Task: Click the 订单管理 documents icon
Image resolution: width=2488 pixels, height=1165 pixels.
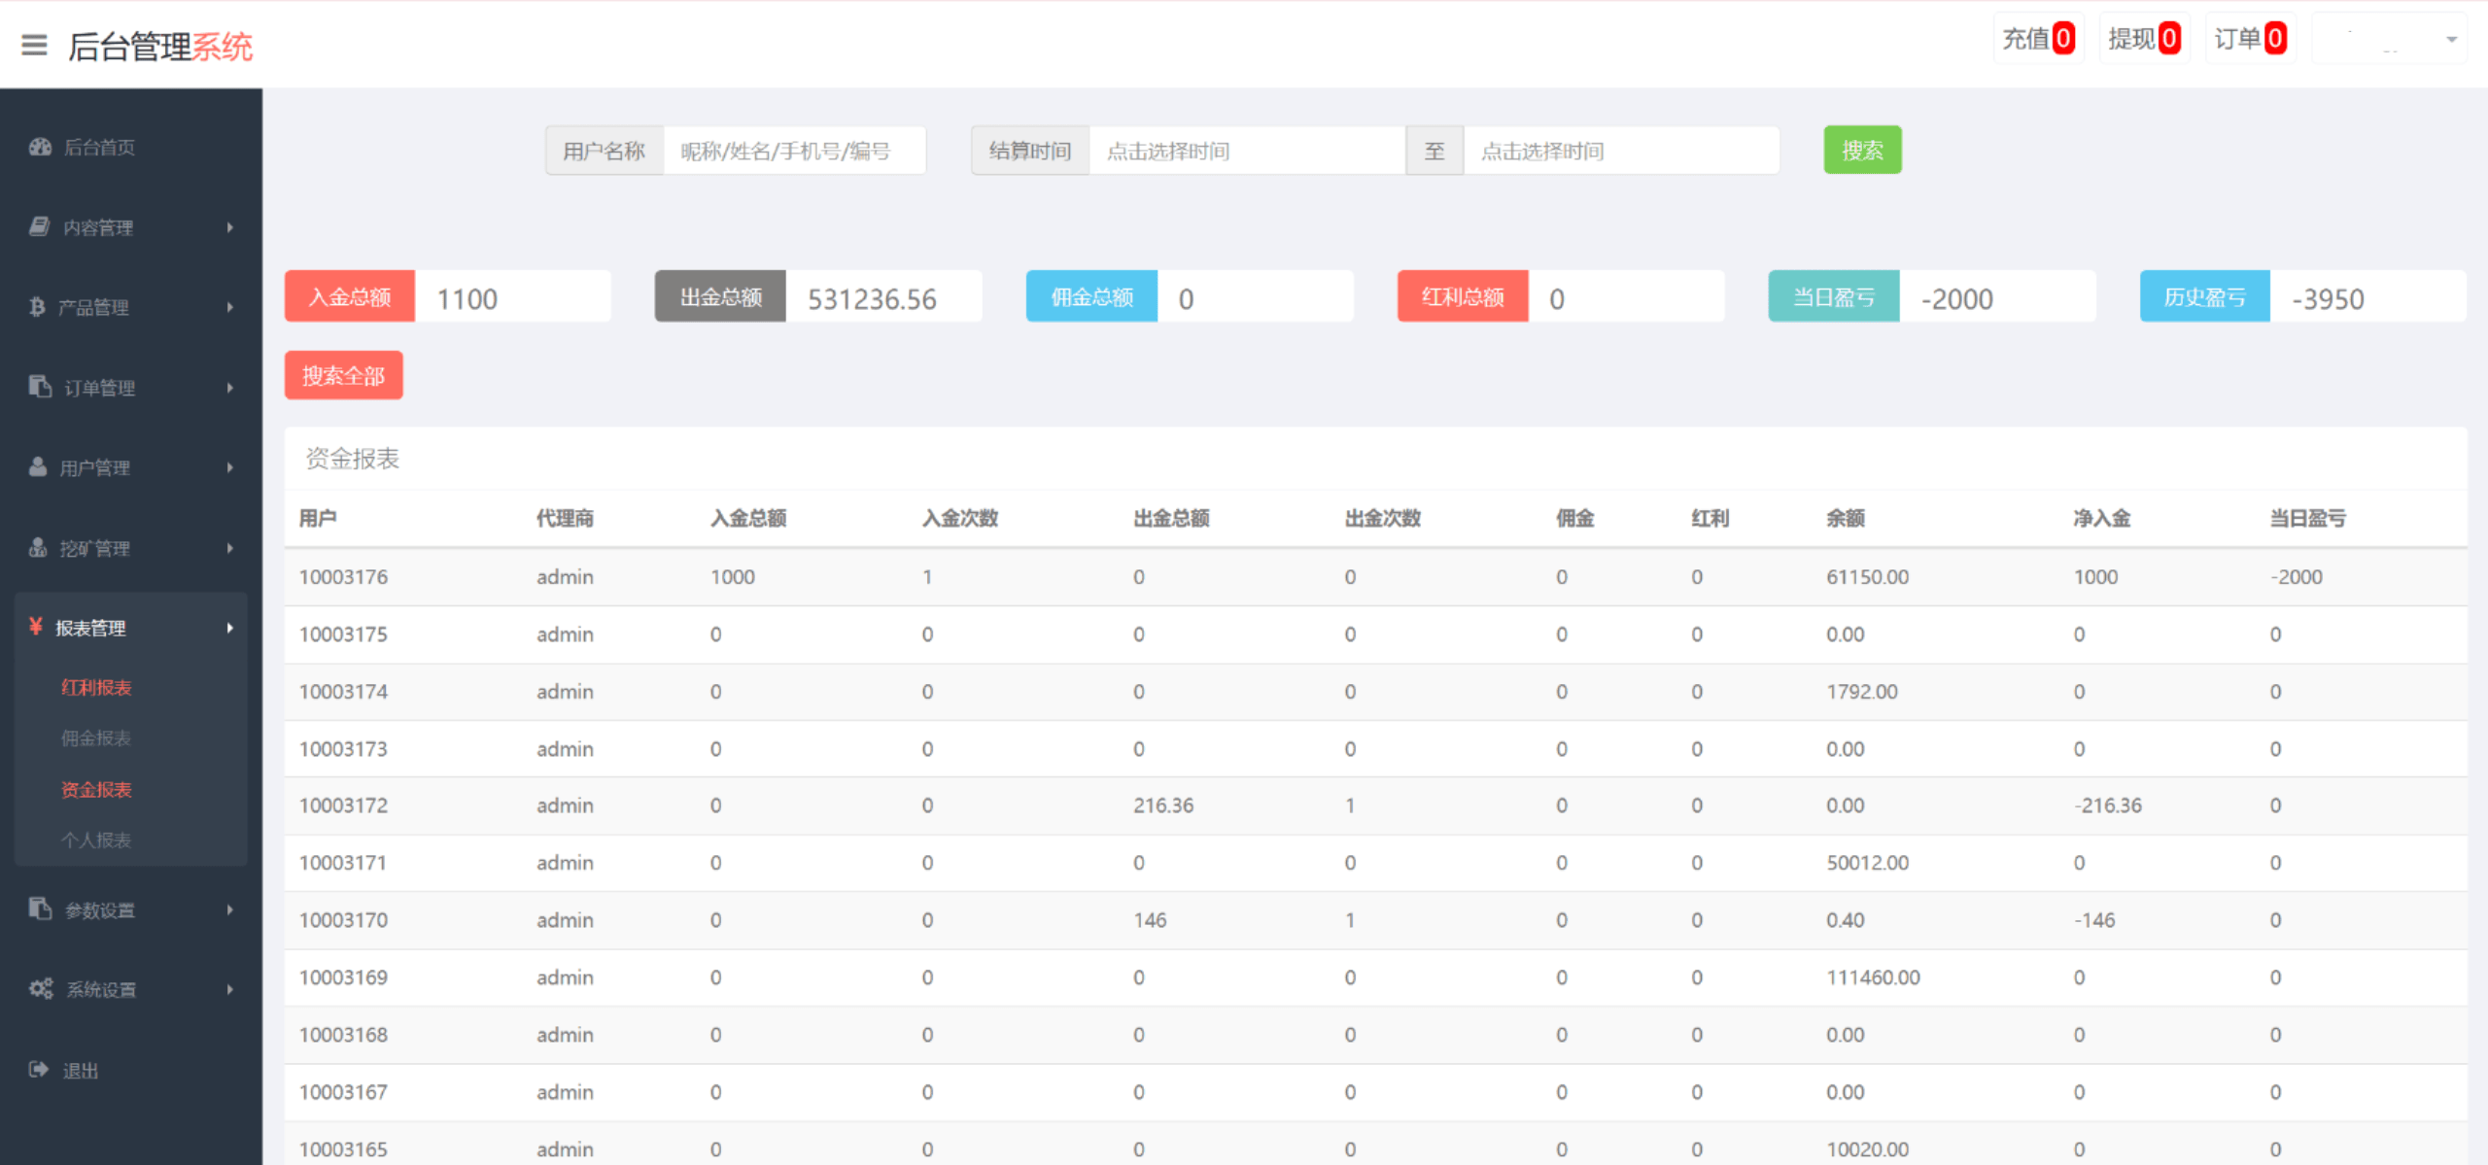Action: pos(38,387)
